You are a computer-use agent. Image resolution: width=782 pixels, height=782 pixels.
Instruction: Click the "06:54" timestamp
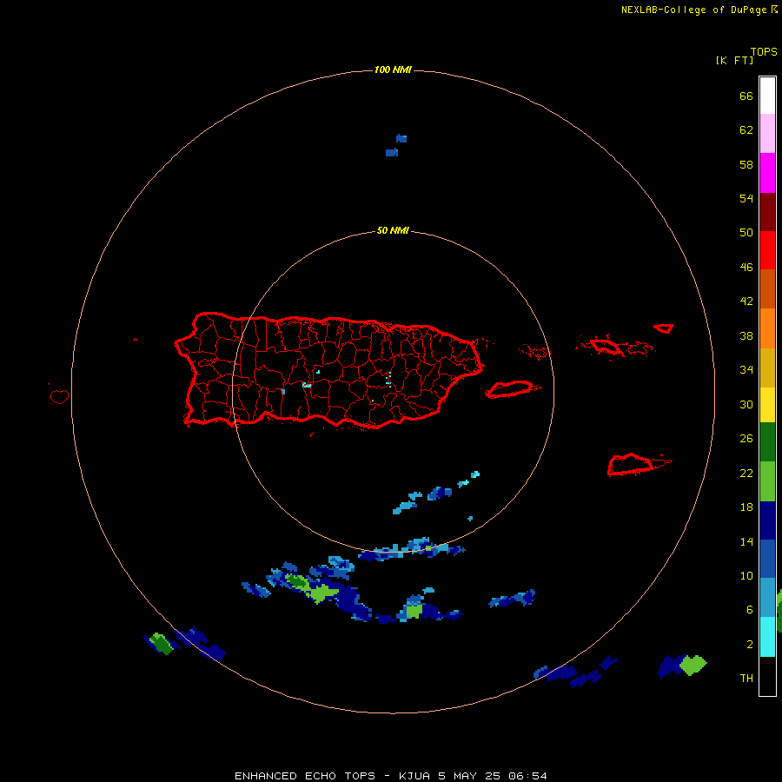point(527,776)
